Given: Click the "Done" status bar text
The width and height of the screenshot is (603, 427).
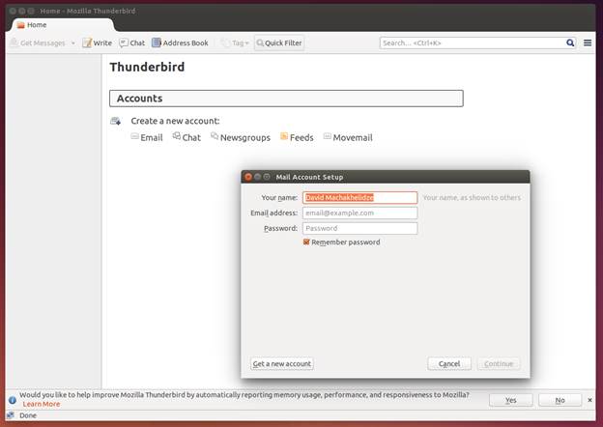Looking at the screenshot, I should tap(28, 415).
